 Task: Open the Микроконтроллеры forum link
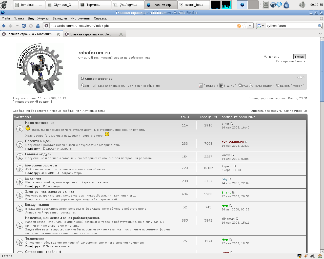click(41, 165)
